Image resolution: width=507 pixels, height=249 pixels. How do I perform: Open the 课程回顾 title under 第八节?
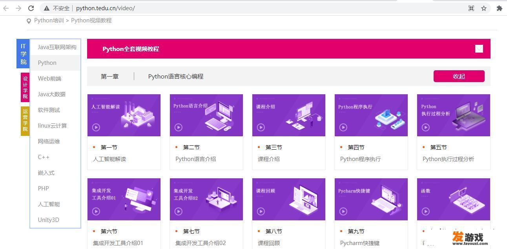(x=269, y=243)
